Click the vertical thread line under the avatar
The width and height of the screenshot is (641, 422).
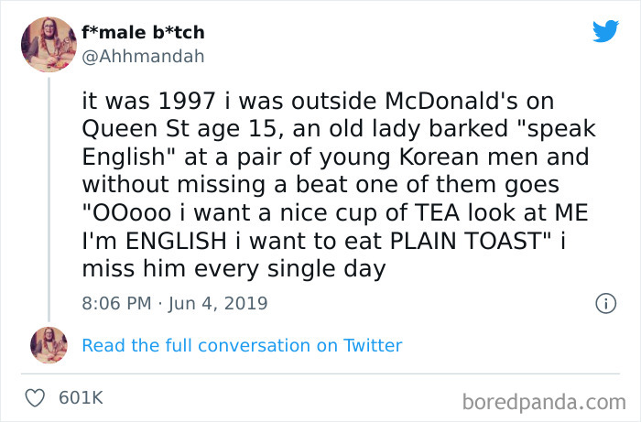point(49,183)
